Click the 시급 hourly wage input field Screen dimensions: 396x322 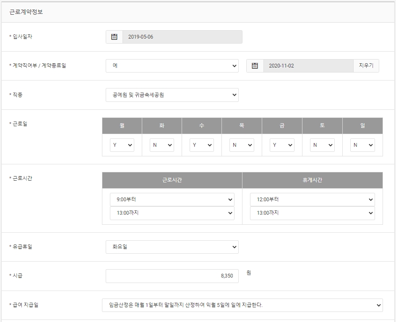coord(172,276)
